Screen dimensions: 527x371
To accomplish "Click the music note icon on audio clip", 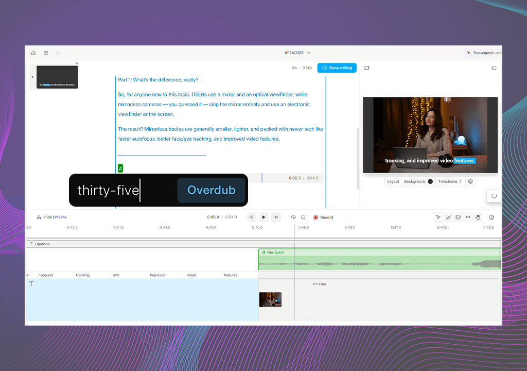I will pos(263,252).
